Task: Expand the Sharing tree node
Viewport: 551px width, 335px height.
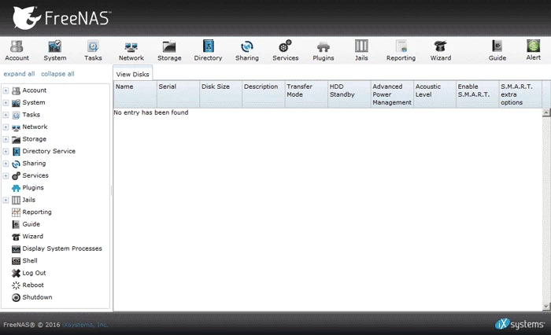Action: 6,164
